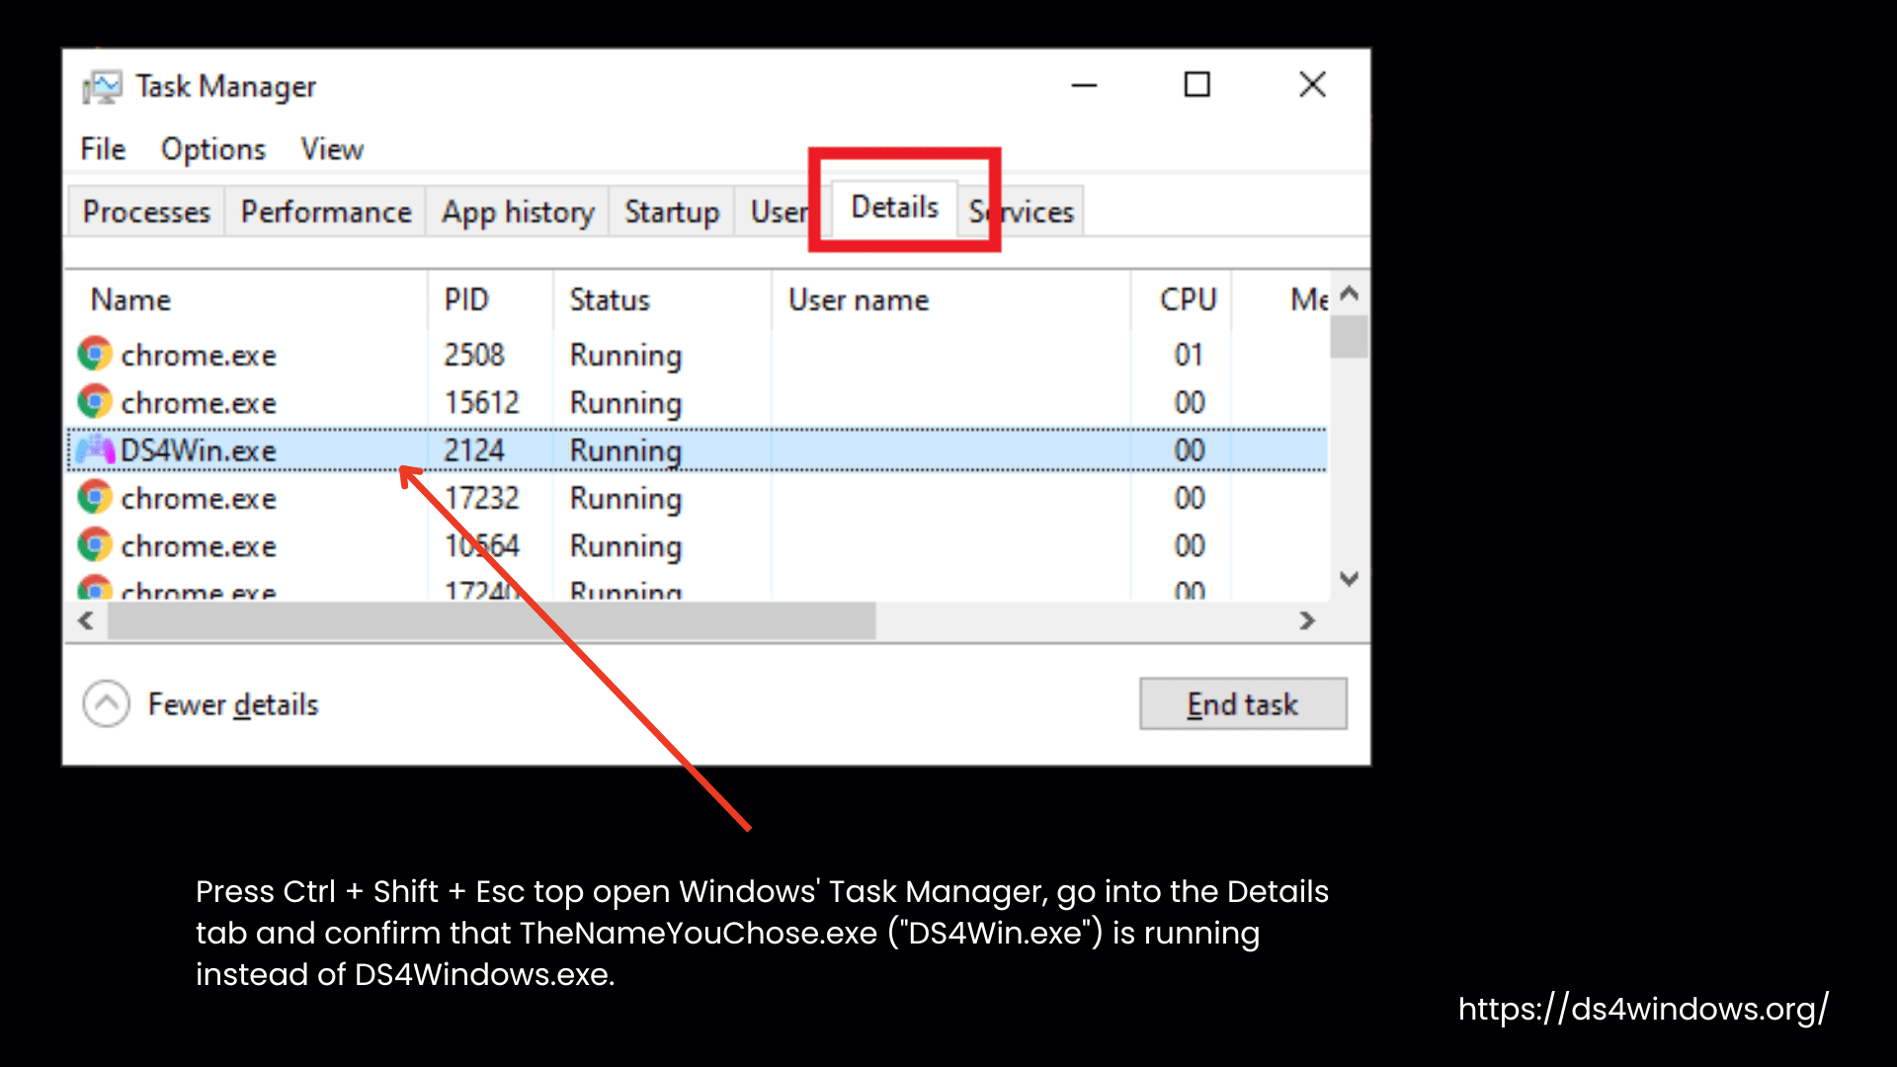Screen dimensions: 1897x1067
Task: Switch to the Processes tab
Action: pyautogui.click(x=146, y=211)
